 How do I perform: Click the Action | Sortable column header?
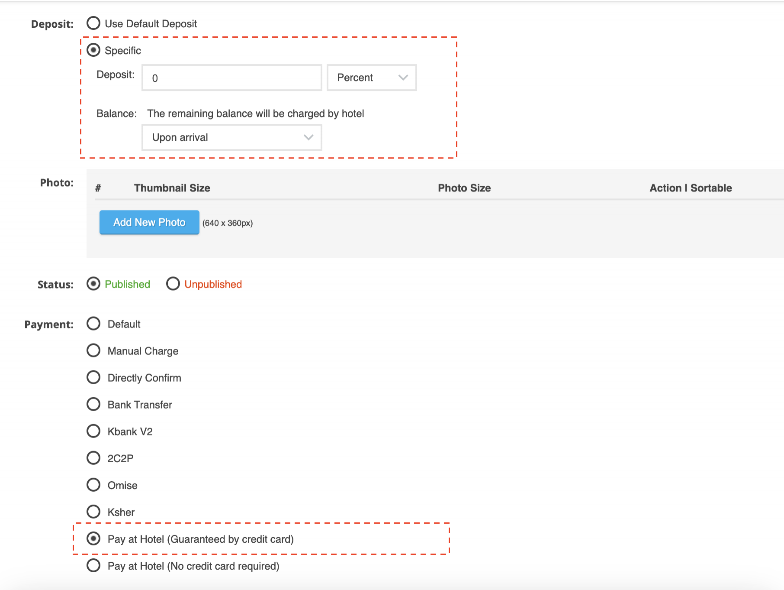click(691, 188)
